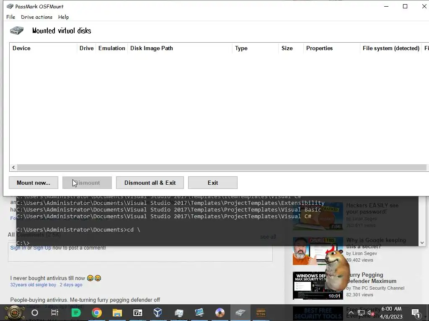Open the system monitor icon on taskbar
Image resolution: width=429 pixels, height=321 pixels.
click(x=179, y=313)
